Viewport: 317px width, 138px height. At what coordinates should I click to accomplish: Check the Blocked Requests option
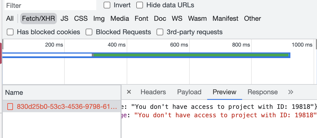click(89, 32)
